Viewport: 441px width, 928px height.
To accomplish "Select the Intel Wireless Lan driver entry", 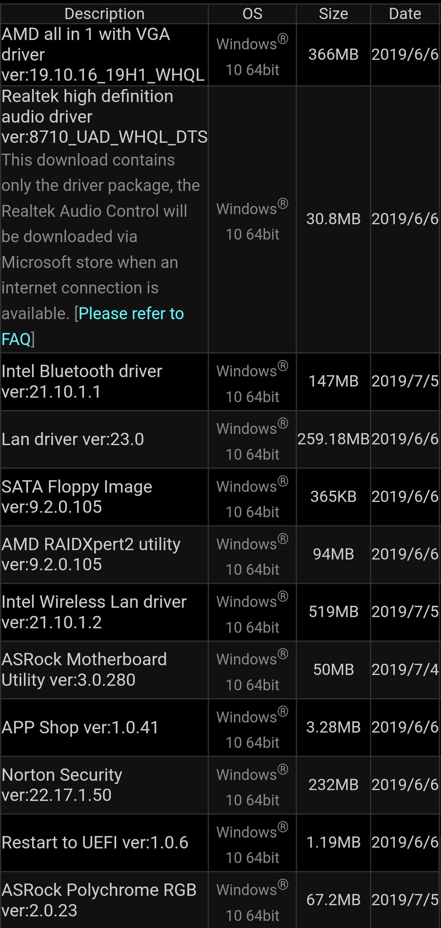I will 94,612.
